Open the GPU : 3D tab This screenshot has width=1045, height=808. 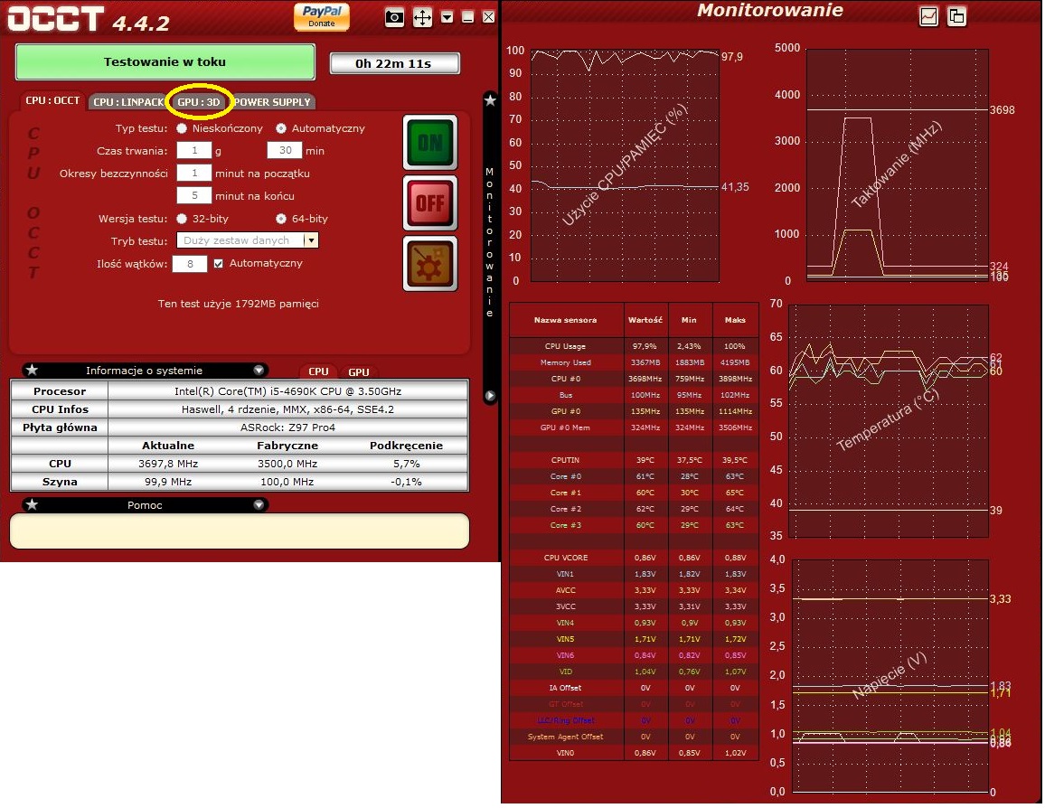[199, 102]
